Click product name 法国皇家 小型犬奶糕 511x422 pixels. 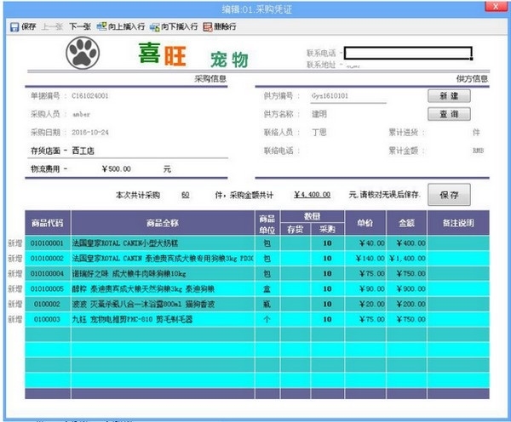click(x=125, y=243)
